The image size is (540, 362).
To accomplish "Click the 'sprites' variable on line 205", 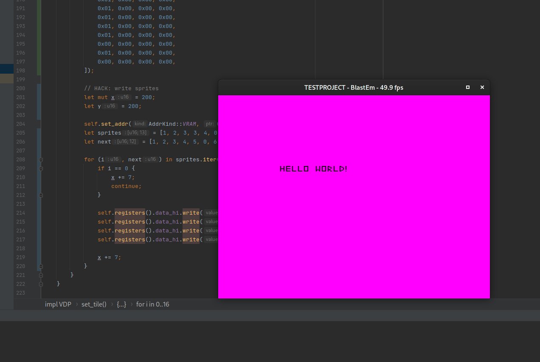I will pyautogui.click(x=110, y=133).
